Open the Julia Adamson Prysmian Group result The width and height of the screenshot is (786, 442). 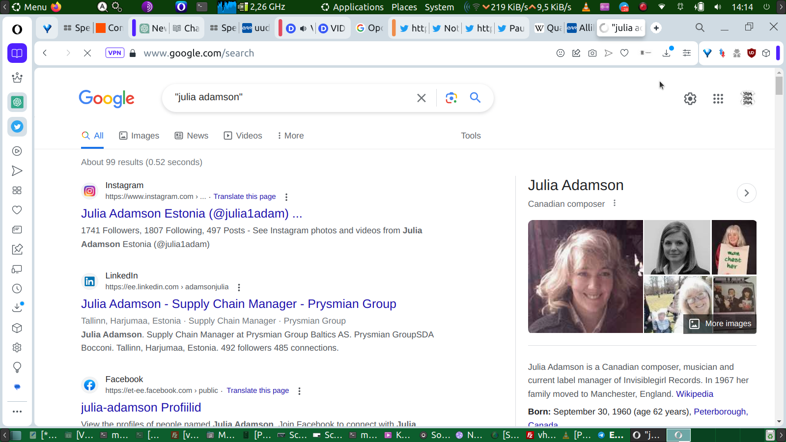click(x=239, y=304)
